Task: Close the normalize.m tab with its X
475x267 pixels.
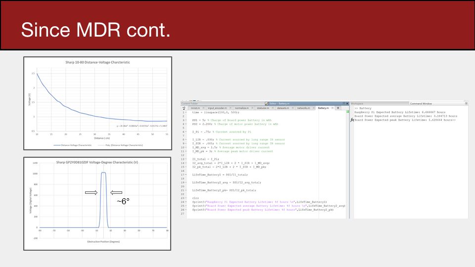Action: pos(252,108)
